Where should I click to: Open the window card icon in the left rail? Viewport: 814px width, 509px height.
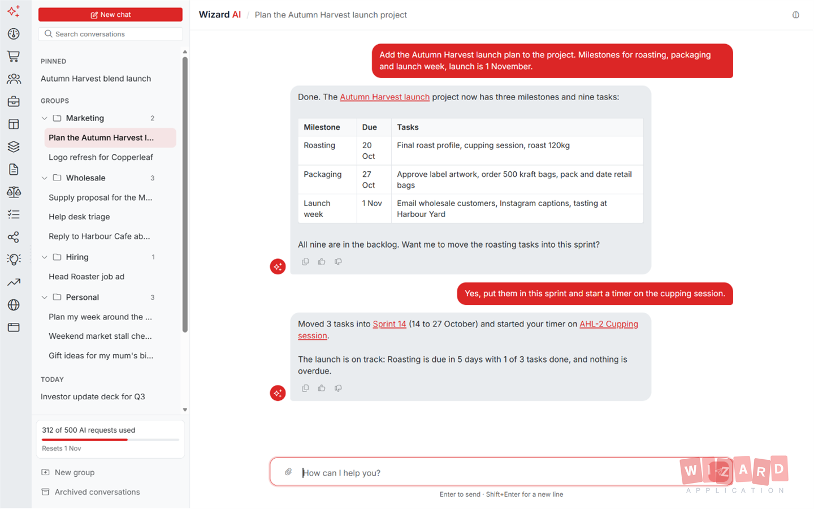(14, 327)
